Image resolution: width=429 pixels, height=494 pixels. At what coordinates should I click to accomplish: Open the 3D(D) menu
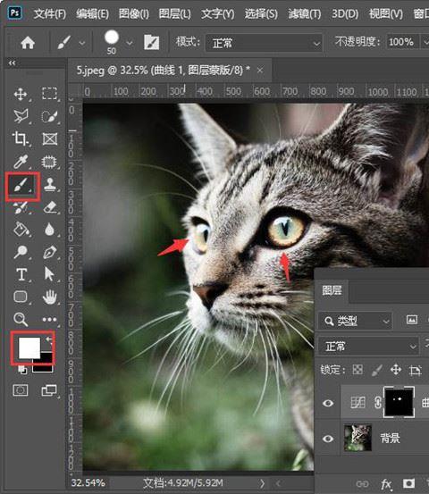pyautogui.click(x=345, y=14)
